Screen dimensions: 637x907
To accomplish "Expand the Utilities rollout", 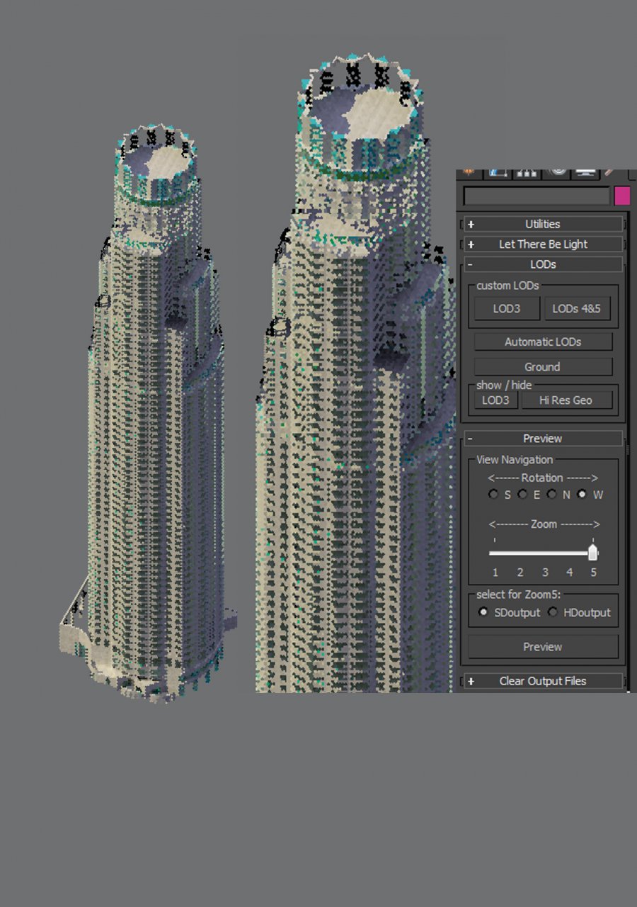I will (543, 224).
